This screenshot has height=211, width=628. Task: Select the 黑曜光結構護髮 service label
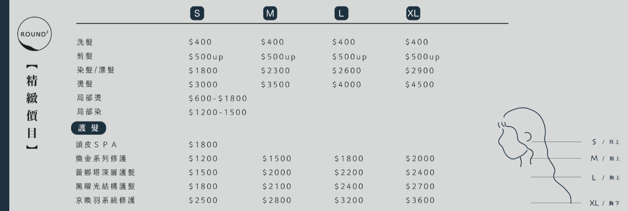[106, 186]
